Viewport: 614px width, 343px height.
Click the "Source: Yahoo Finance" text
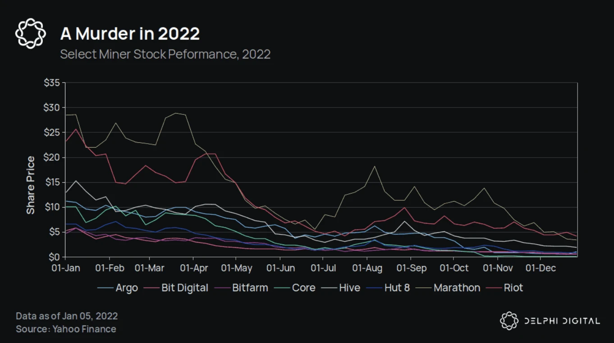tap(66, 329)
